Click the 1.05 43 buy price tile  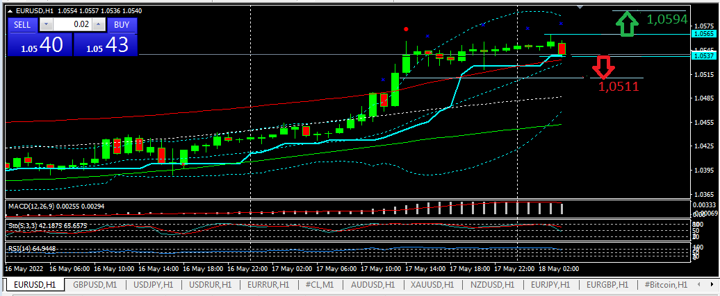point(106,45)
